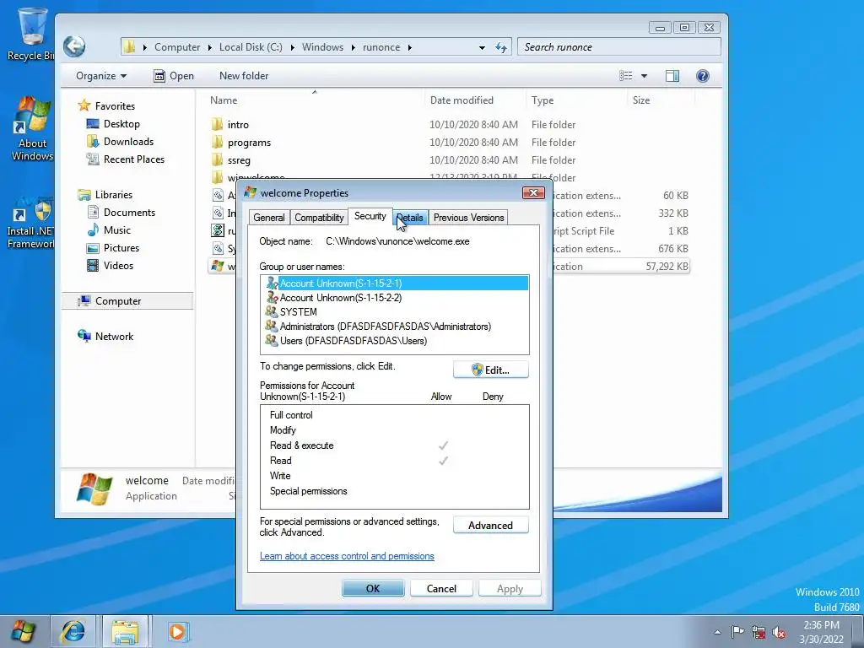Select the programs folder icon
Viewport: 864px width, 648px height.
point(217,142)
